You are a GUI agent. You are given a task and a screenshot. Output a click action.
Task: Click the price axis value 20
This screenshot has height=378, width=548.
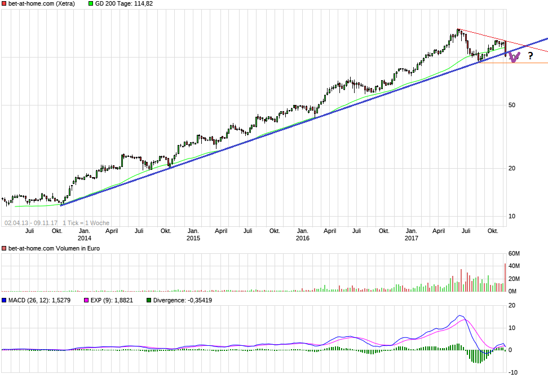click(x=512, y=168)
